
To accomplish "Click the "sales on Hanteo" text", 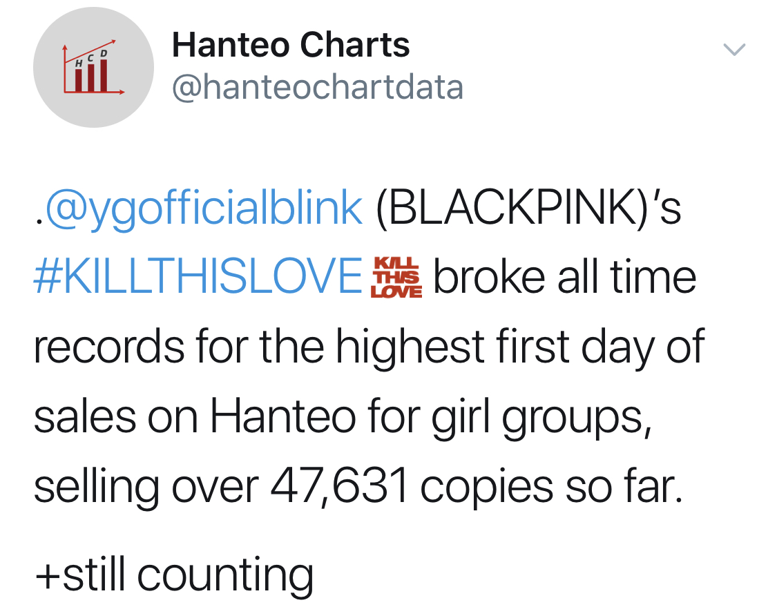I will click(x=195, y=416).
